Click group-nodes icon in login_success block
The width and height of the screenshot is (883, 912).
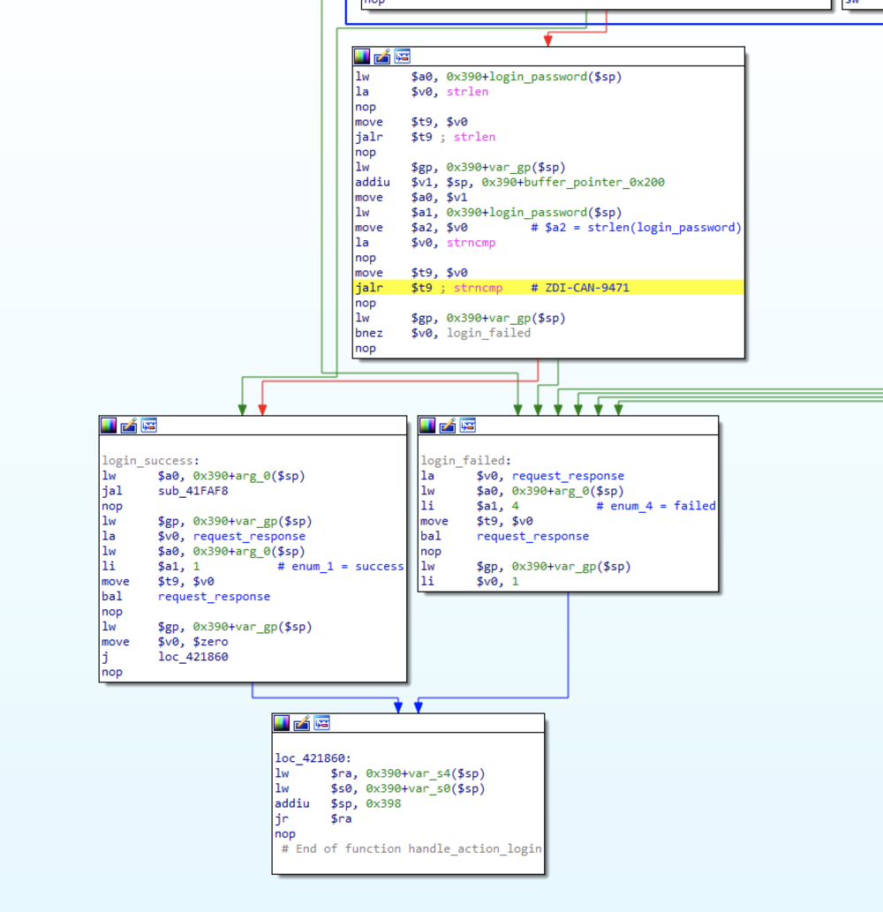[x=149, y=426]
